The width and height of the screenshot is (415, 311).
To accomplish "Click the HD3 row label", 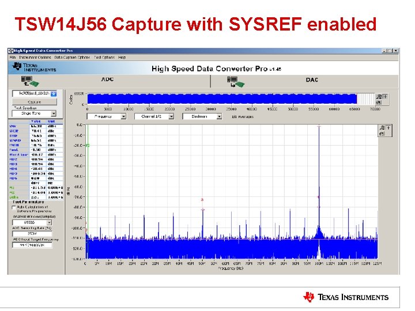I will pos(13,164).
